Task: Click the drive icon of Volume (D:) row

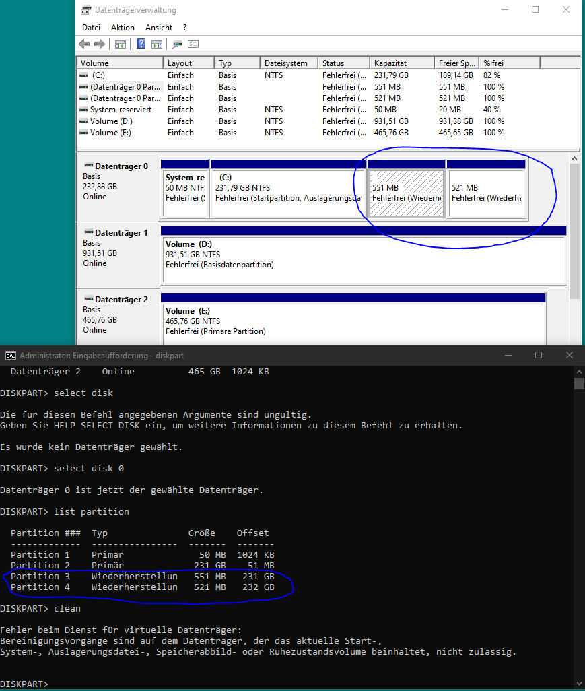Action: (x=83, y=121)
